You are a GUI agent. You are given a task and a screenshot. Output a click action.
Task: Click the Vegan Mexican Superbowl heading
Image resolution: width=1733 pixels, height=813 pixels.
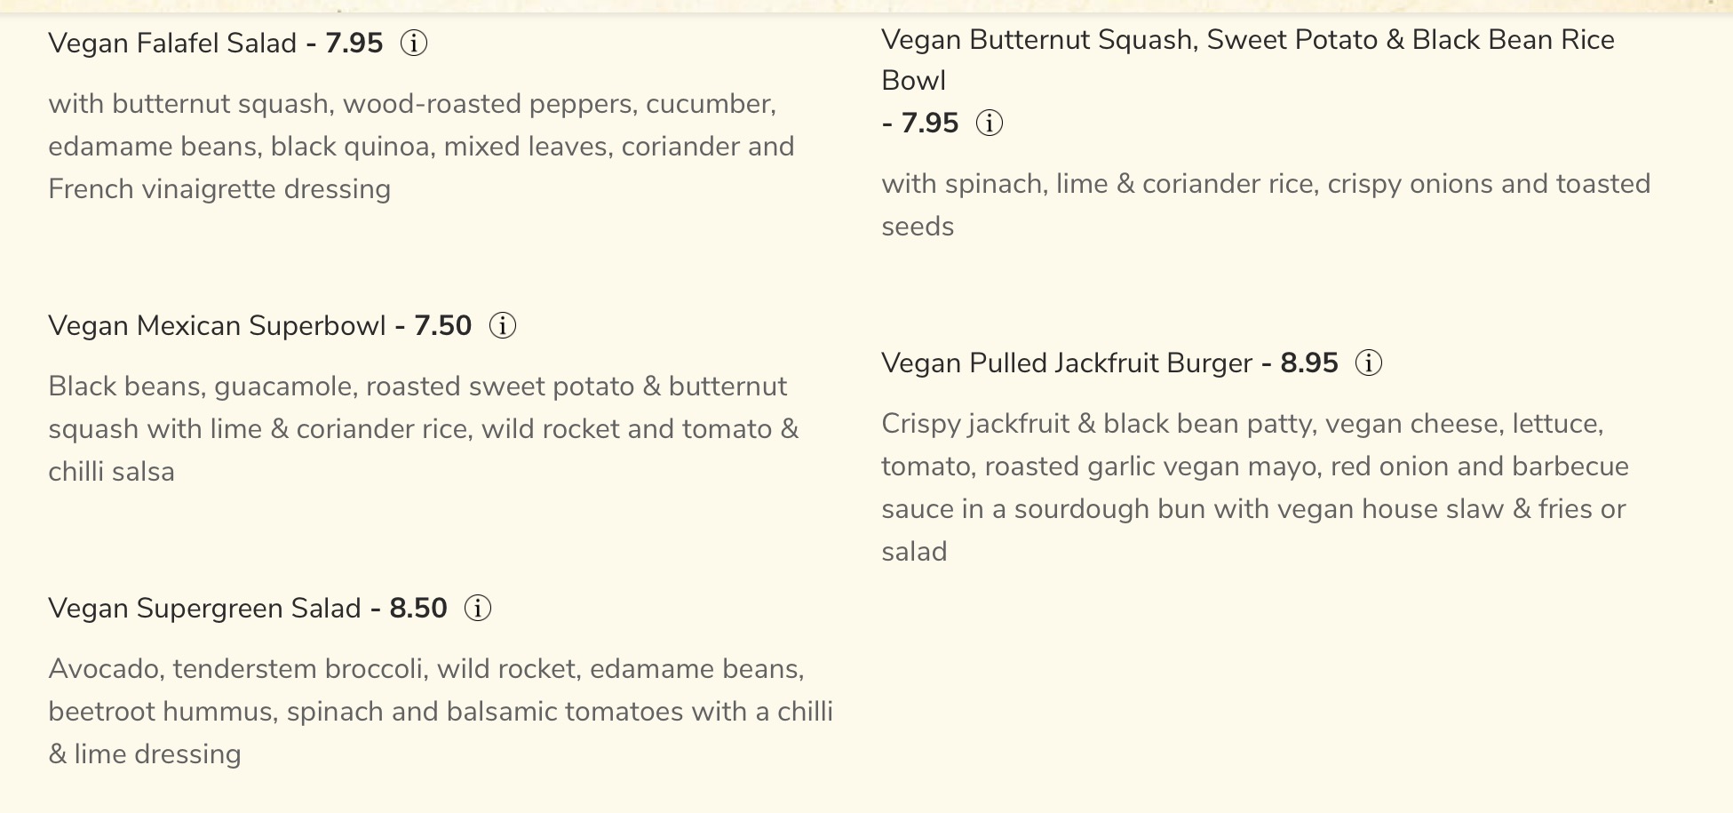[217, 325]
